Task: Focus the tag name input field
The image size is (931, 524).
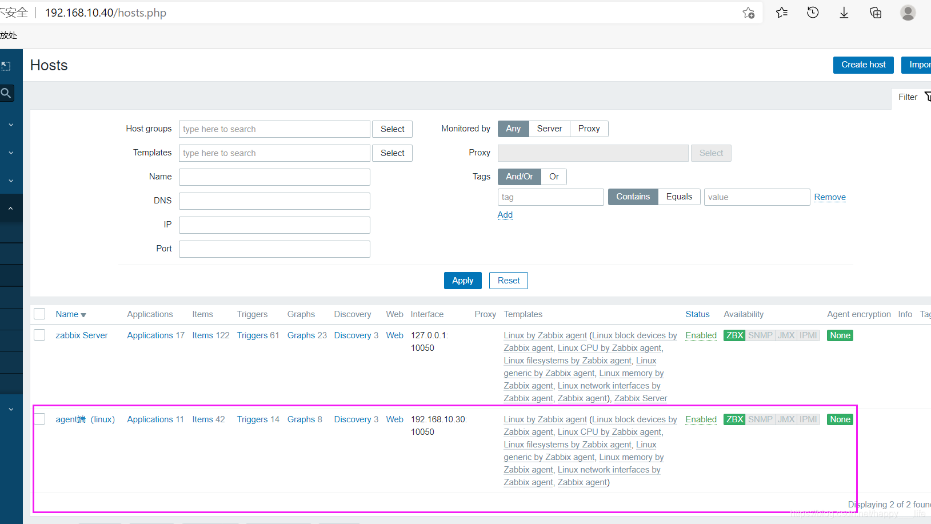Action: click(x=550, y=197)
